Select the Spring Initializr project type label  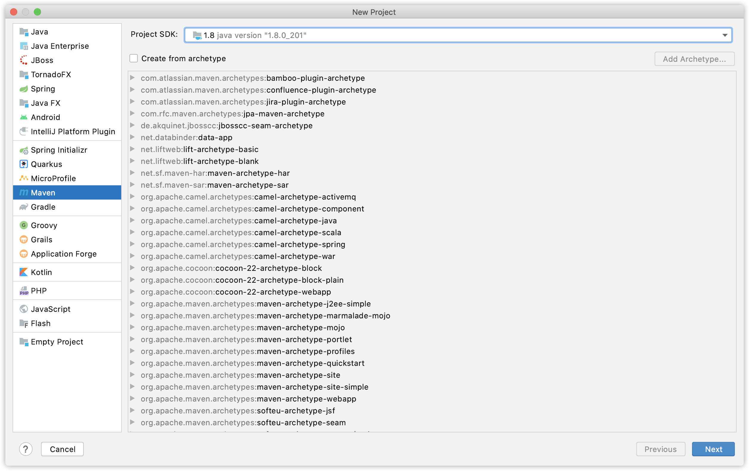(x=59, y=150)
